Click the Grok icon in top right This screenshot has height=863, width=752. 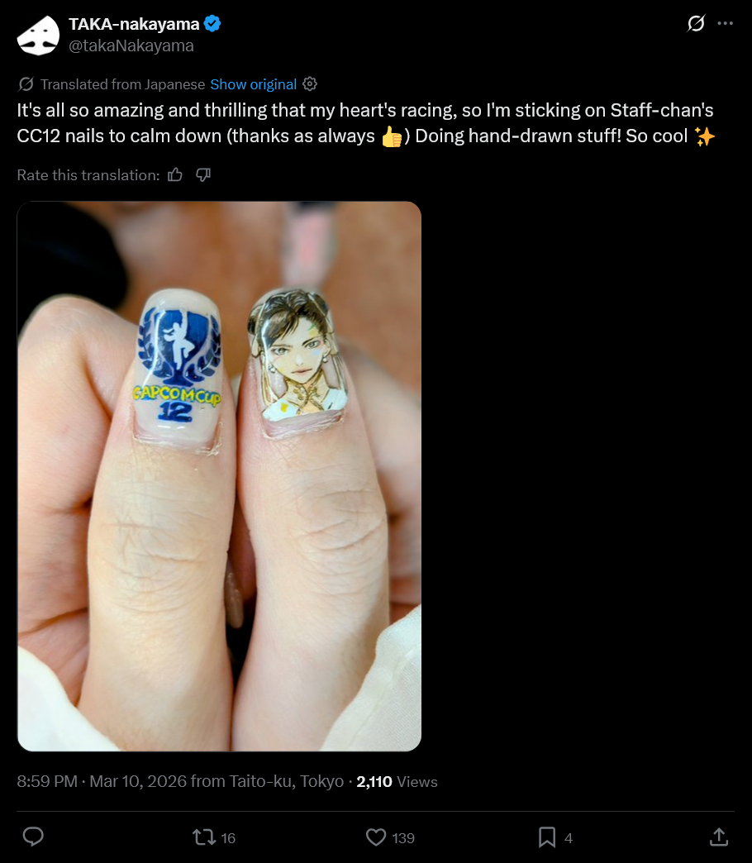pyautogui.click(x=697, y=23)
